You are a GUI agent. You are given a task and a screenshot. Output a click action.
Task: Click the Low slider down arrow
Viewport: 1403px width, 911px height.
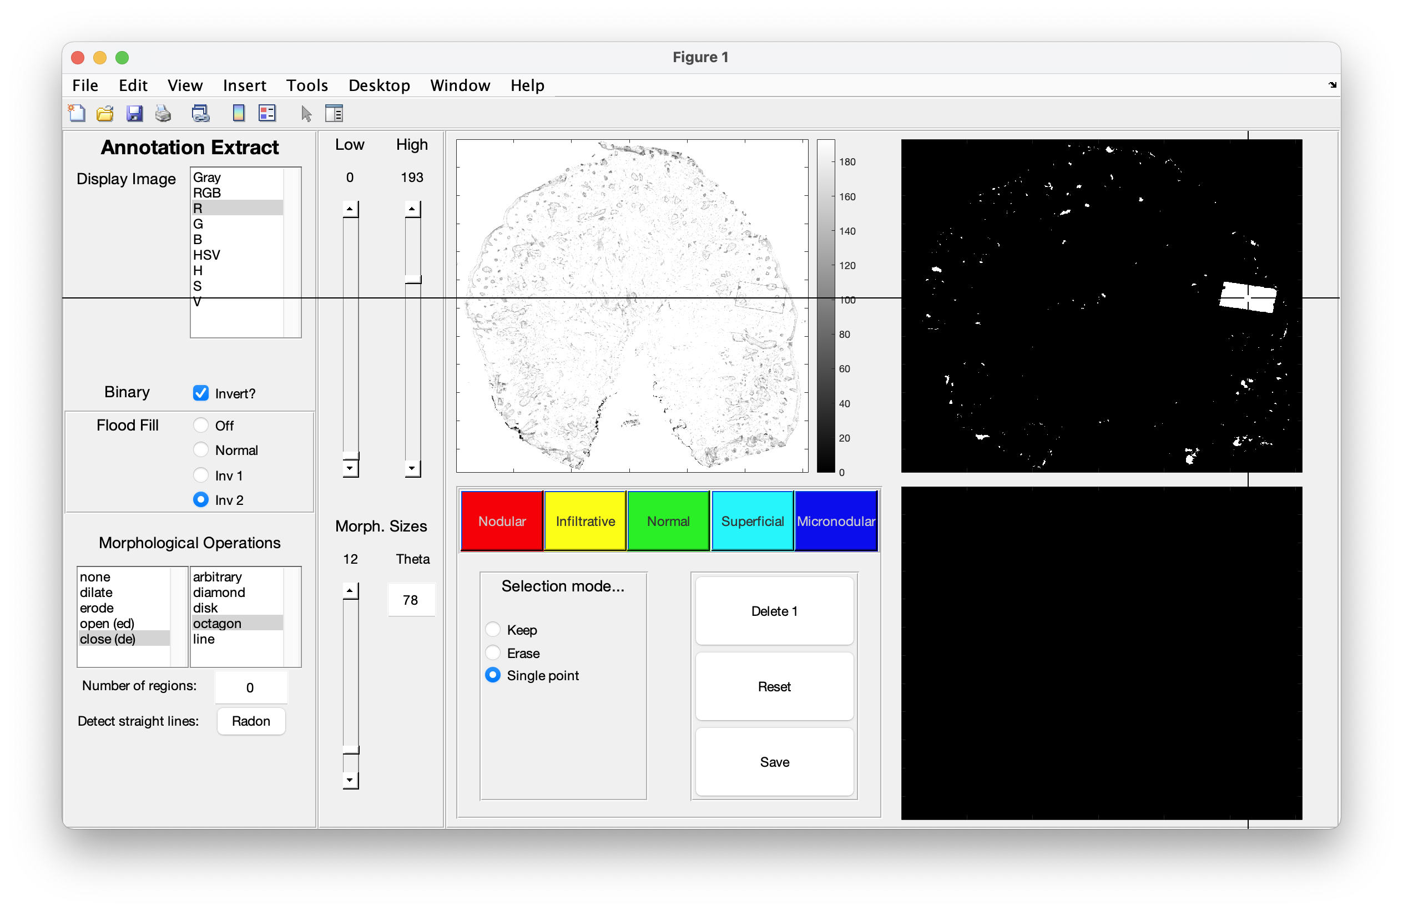[x=350, y=468]
